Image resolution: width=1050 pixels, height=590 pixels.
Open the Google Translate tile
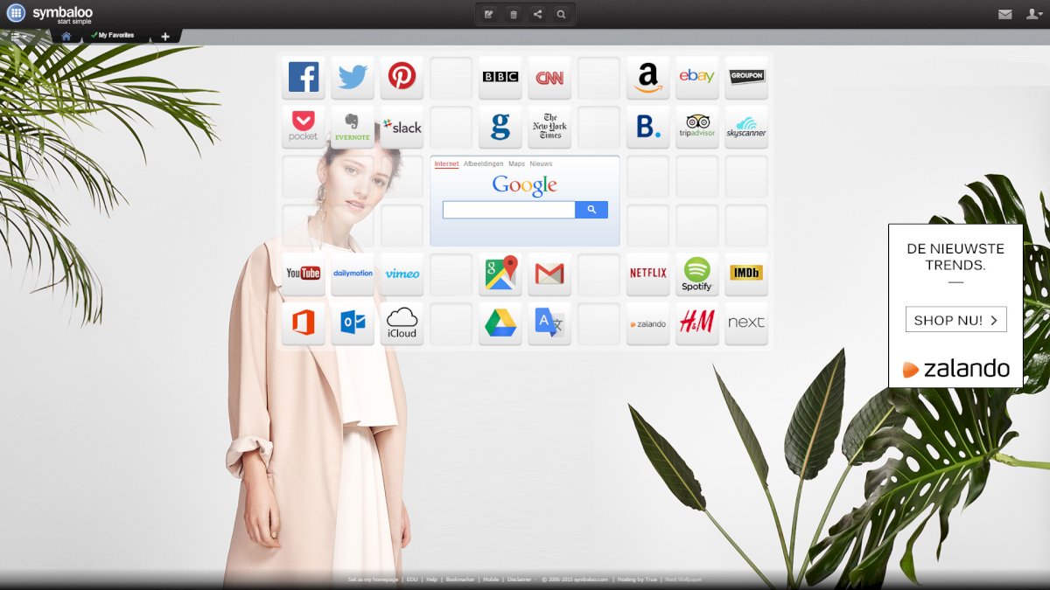[549, 323]
